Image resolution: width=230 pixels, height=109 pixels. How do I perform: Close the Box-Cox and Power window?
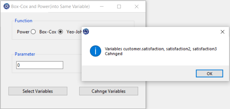(x=137, y=7)
